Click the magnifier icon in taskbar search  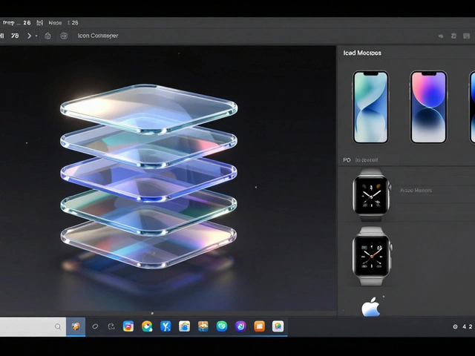pos(58,326)
